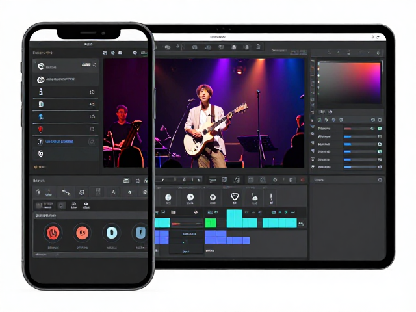Click the round icon in tablet lower-right panel header

click(x=380, y=180)
